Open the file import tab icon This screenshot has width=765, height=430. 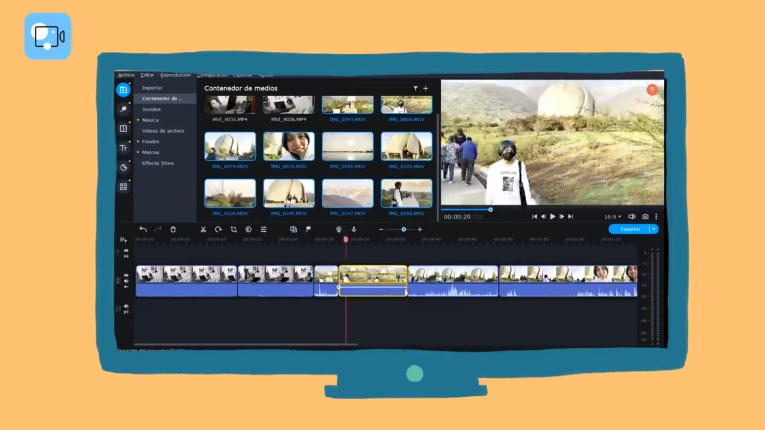(123, 90)
